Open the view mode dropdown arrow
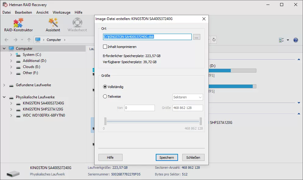 [x=288, y=40]
